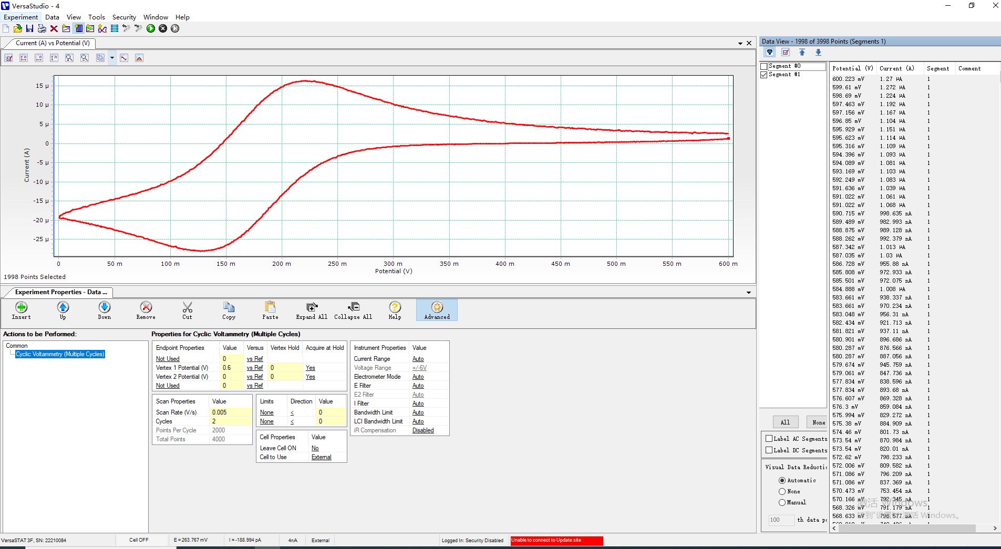
Task: Copy the graph to clipboard icon
Action: [100, 58]
